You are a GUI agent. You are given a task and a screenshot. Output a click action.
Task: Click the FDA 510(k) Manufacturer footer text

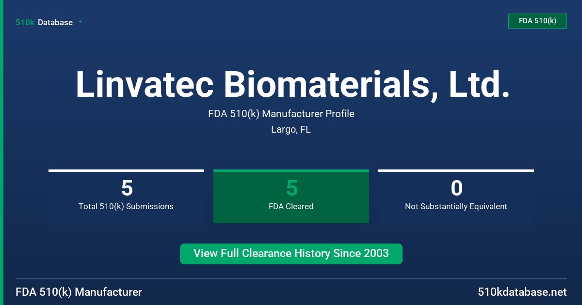coord(79,292)
